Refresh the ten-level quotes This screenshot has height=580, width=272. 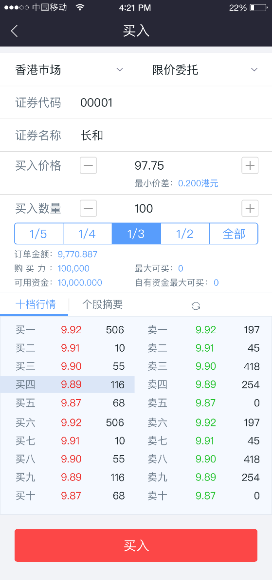(x=196, y=305)
